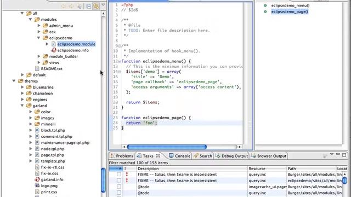Click green dot beside eclipsedemo_page() in outline

pos(265,11)
